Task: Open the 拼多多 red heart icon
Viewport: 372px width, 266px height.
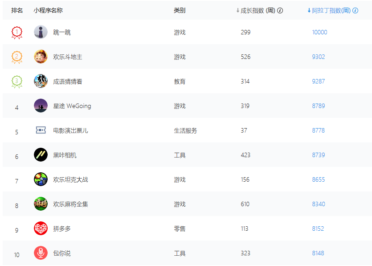Action: click(41, 229)
